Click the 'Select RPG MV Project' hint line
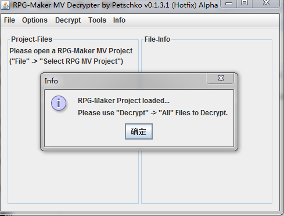The image size is (284, 216). [x=66, y=61]
